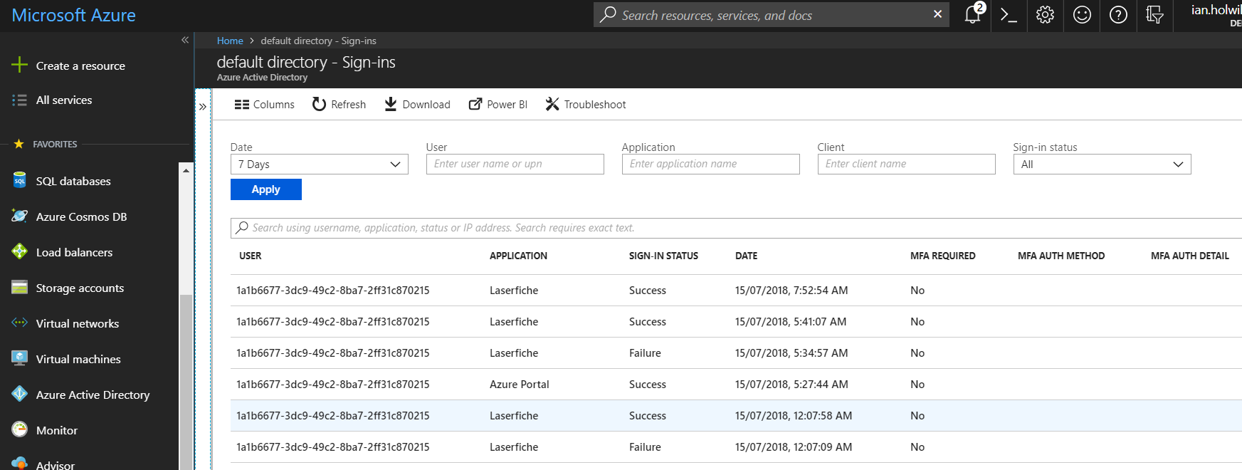
Task: Open Virtual machines in favorites
Action: [78, 360]
